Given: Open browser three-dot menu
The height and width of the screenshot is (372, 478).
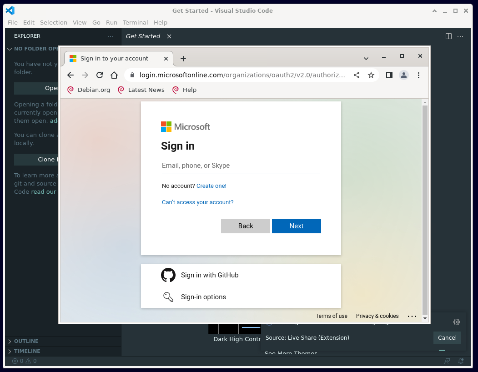Looking at the screenshot, I should pos(418,75).
